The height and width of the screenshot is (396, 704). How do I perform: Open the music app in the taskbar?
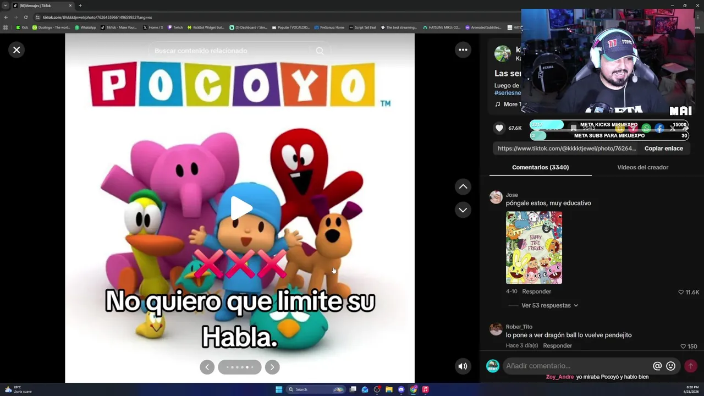click(x=425, y=389)
